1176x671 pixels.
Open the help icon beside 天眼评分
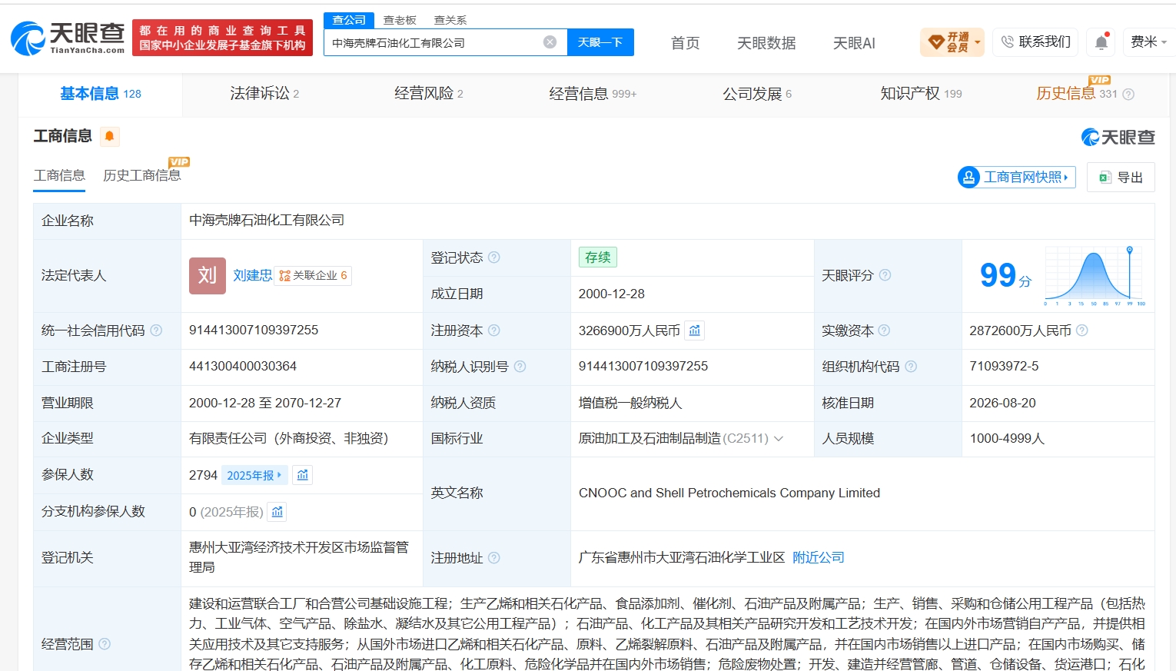click(x=885, y=275)
